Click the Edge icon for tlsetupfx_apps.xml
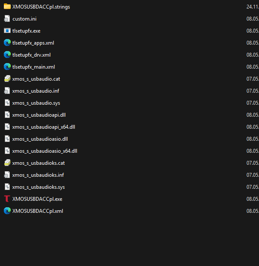Viewport: 259px width, 266px height. [7, 43]
